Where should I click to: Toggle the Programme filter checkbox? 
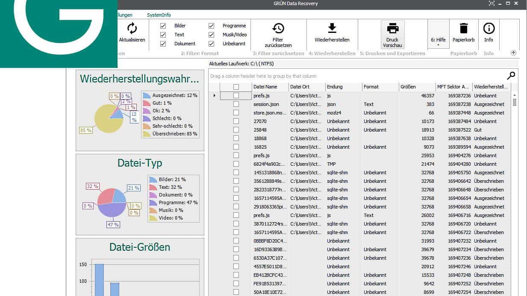[x=211, y=26]
